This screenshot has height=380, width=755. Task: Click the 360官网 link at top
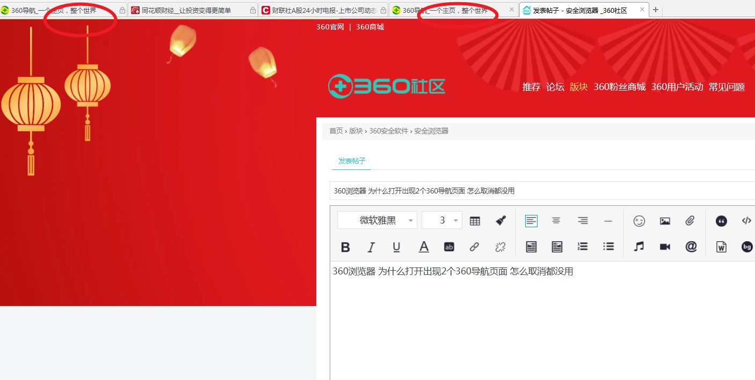(330, 27)
